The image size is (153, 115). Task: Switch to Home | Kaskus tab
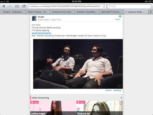pyautogui.click(x=38, y=12)
